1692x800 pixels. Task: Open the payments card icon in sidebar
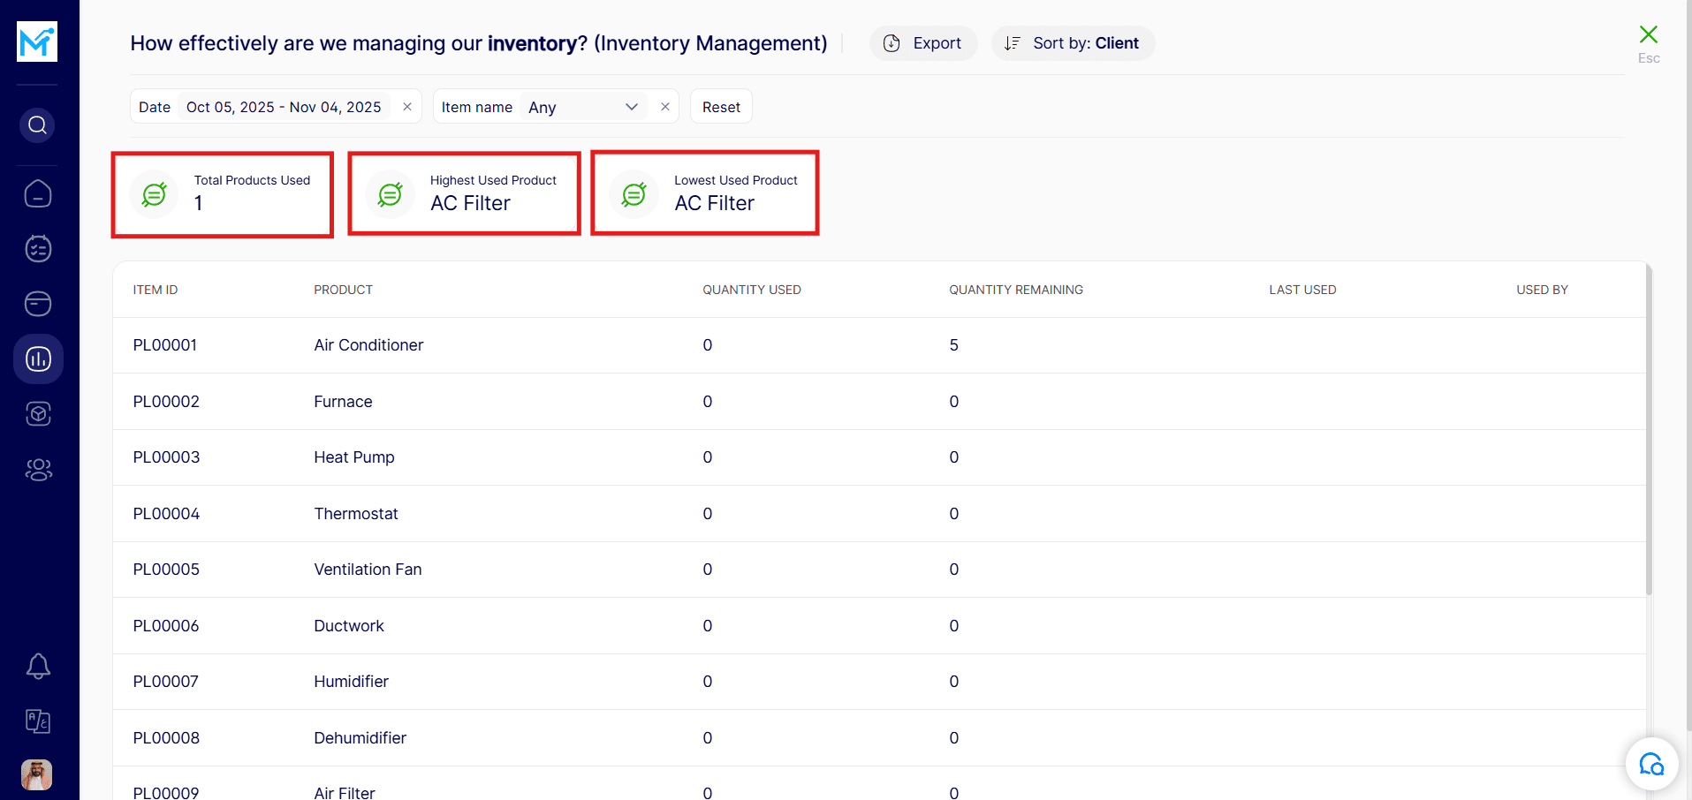tap(38, 304)
